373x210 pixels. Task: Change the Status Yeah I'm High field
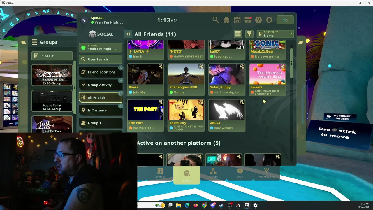click(101, 47)
